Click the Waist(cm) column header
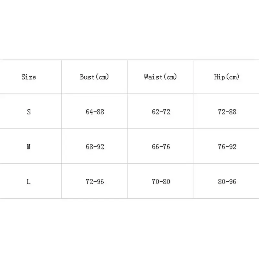Viewport: 259px width, 259px height. click(x=161, y=77)
